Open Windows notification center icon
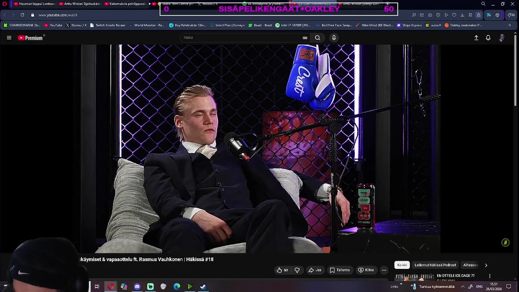This screenshot has width=519, height=292. tap(509, 287)
